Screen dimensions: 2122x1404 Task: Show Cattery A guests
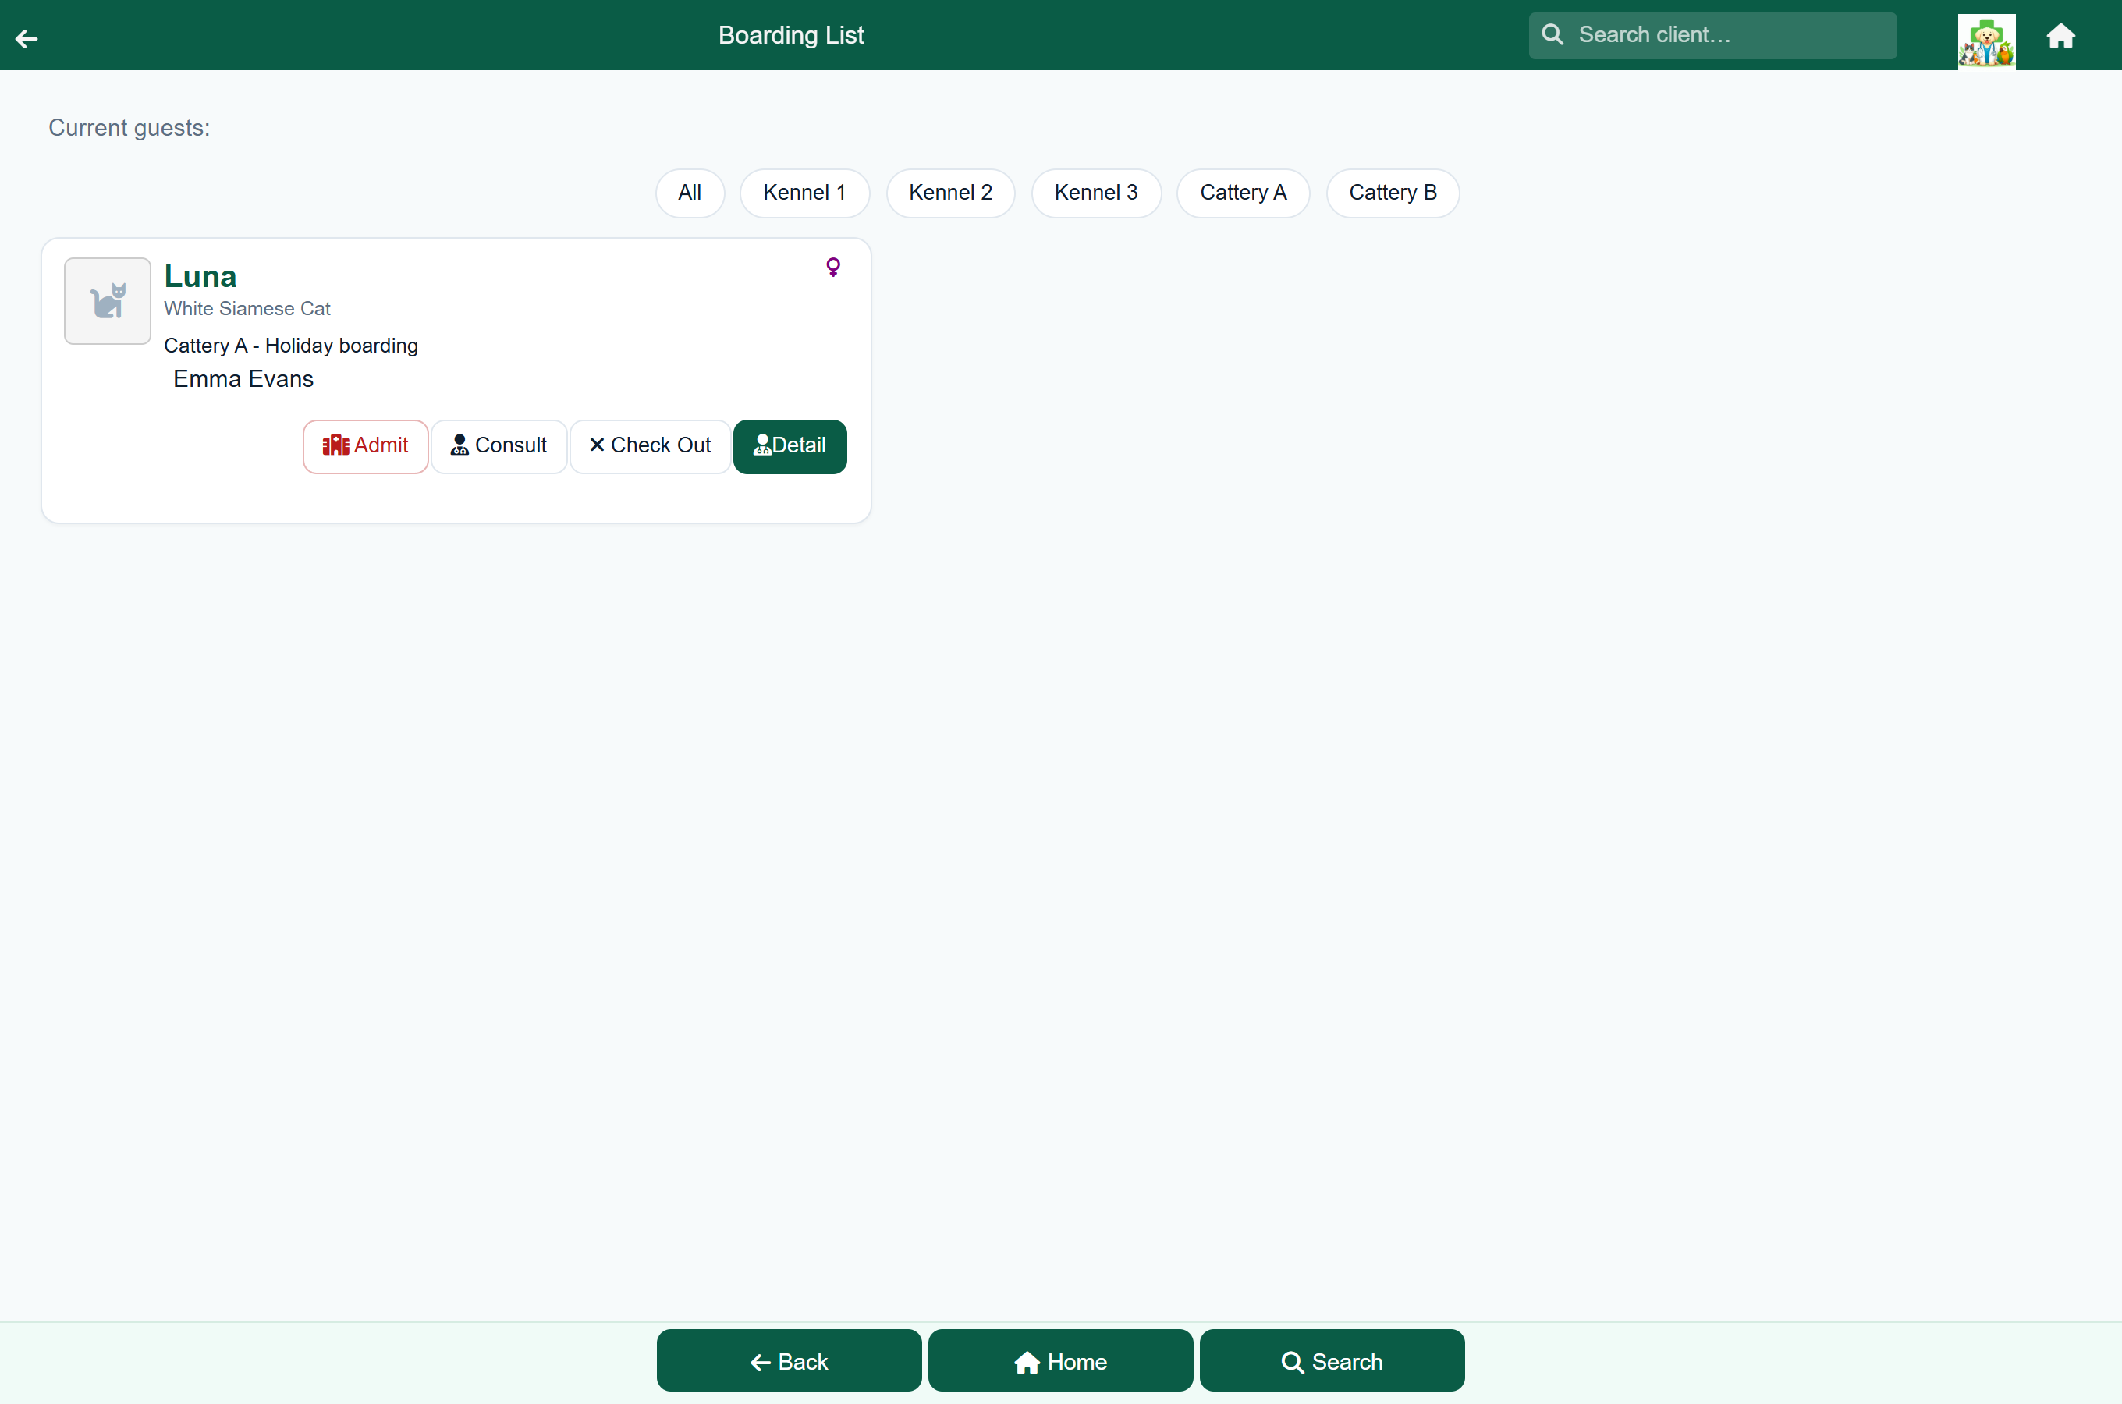point(1243,193)
